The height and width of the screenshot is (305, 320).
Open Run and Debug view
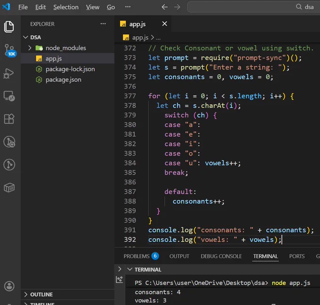tap(8, 73)
